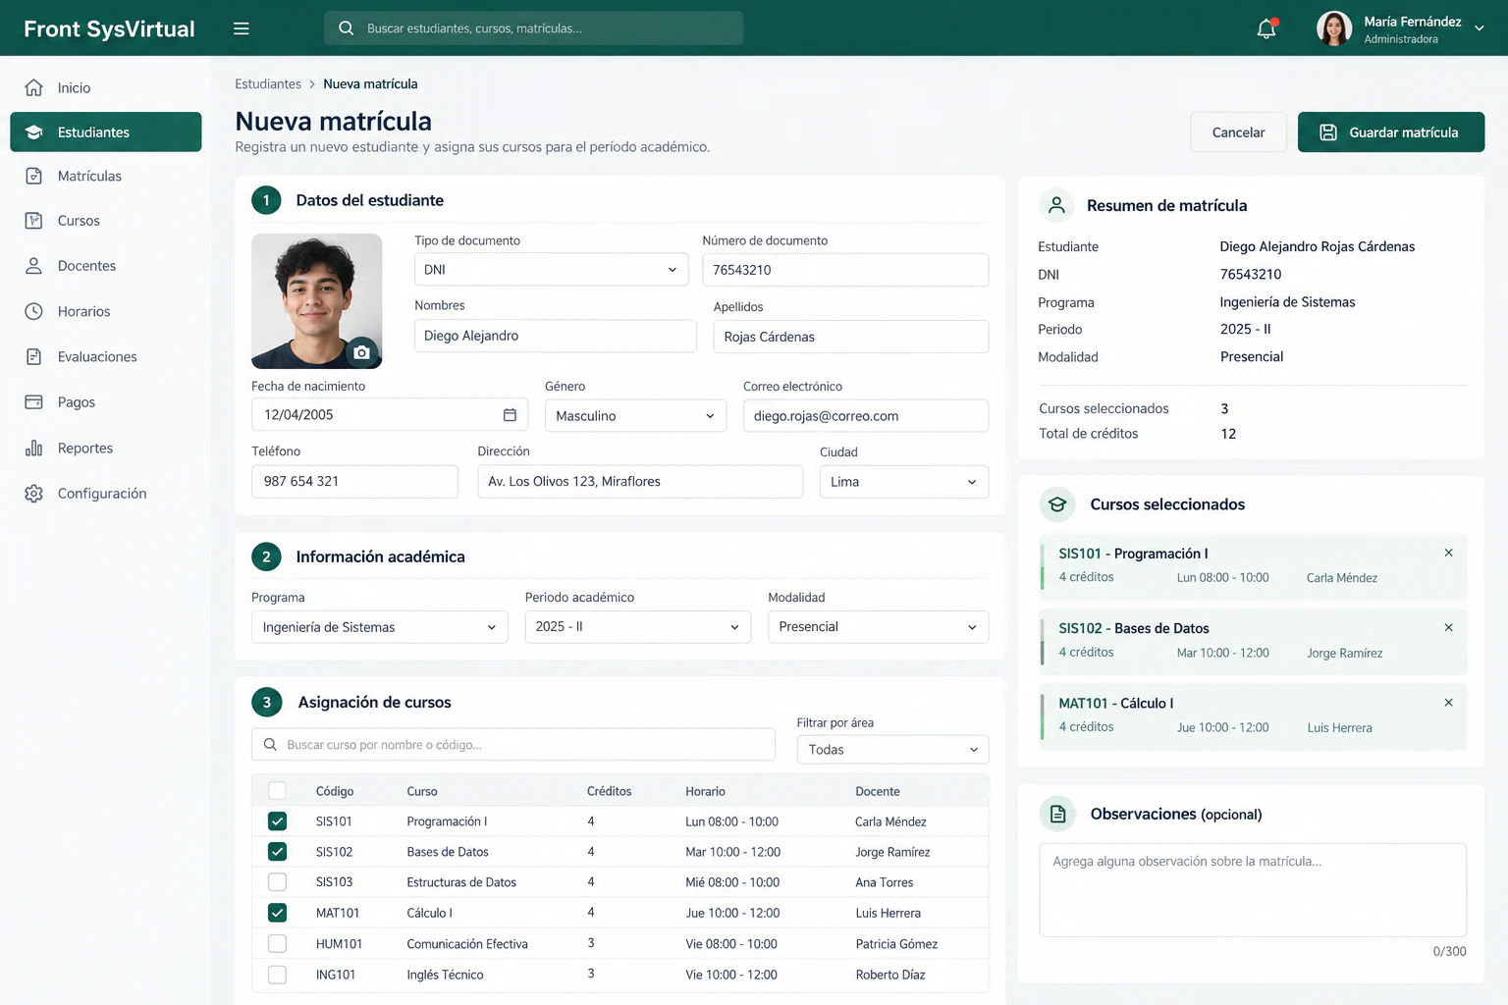Open the Periodo académico dropdown
Screen dimensions: 1508x1005
point(638,627)
